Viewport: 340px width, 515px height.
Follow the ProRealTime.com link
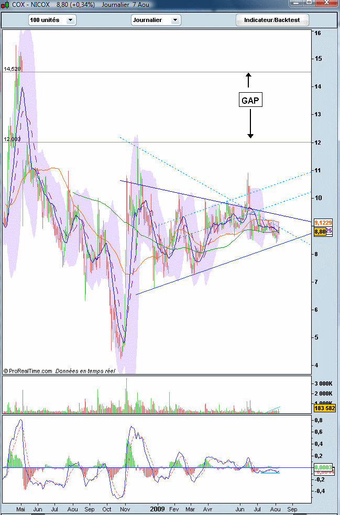pos(30,371)
